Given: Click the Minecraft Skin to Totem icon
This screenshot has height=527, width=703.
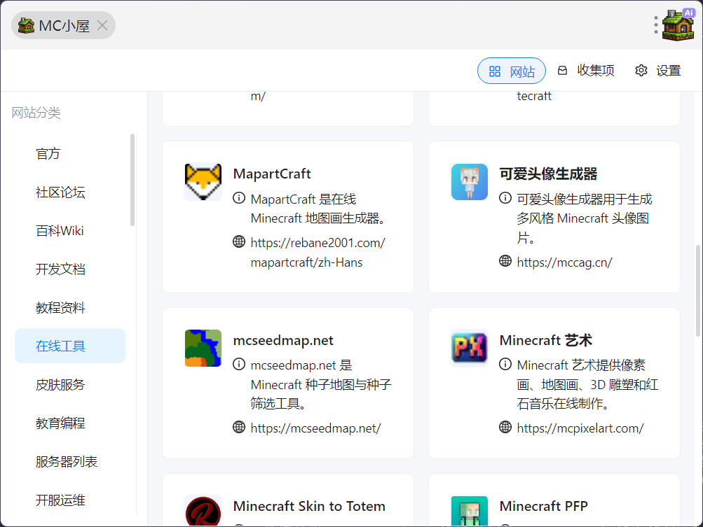Looking at the screenshot, I should point(203,511).
